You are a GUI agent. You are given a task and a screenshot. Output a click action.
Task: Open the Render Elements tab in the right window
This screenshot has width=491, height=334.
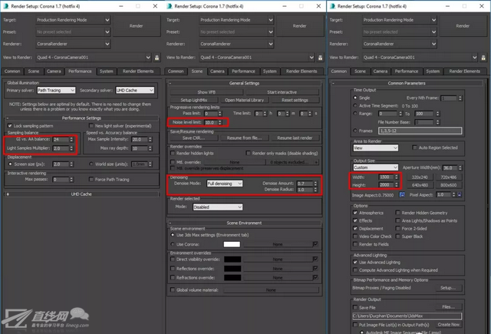click(466, 71)
